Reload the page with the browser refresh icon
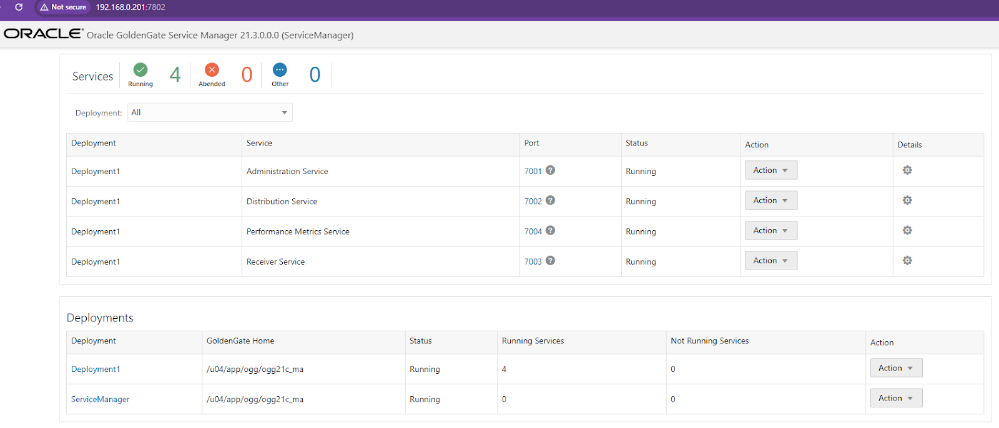Screen dimensions: 999x428 coord(19,7)
